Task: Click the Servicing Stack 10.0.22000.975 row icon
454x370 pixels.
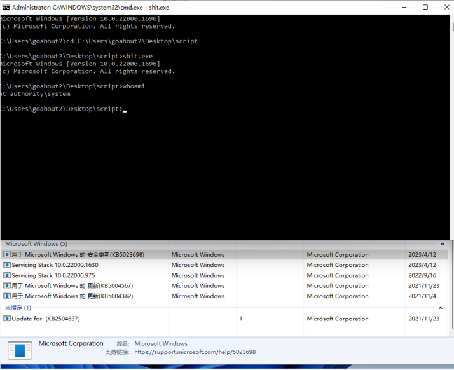Action: coord(7,275)
